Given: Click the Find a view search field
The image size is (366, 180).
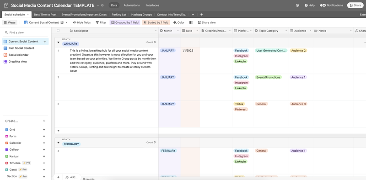Looking at the screenshot, I should coord(25,32).
